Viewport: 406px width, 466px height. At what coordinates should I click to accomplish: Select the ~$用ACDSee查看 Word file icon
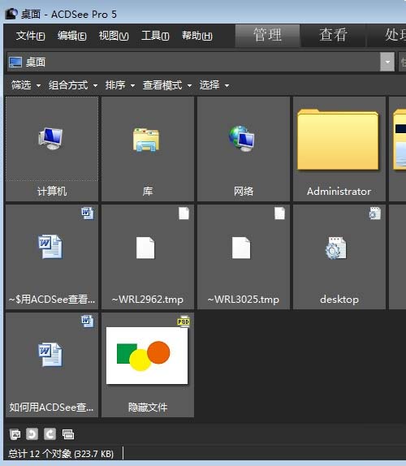click(50, 247)
